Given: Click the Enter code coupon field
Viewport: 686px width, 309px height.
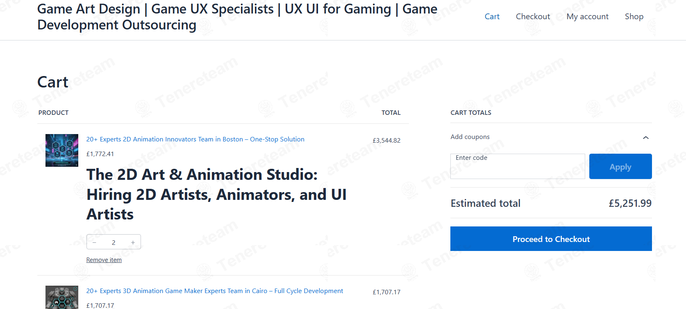Looking at the screenshot, I should point(518,166).
